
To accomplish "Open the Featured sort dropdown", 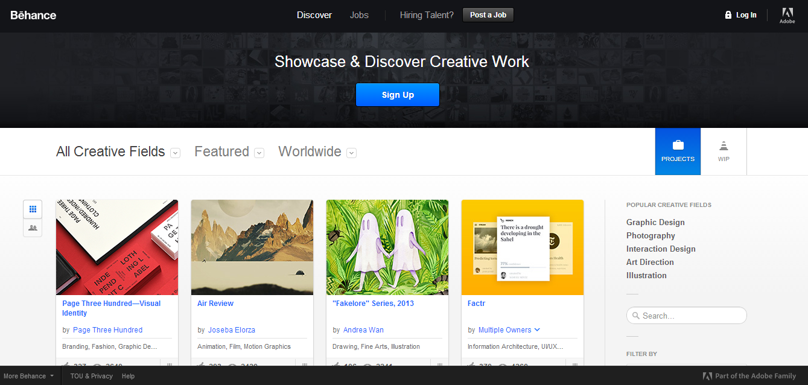I will pyautogui.click(x=259, y=153).
